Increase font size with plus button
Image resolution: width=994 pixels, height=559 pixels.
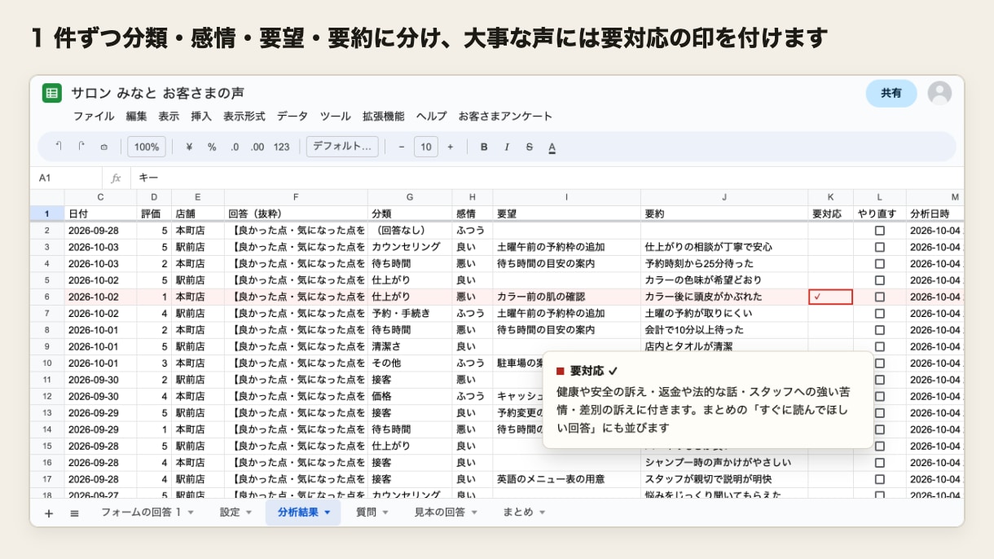pyautogui.click(x=450, y=147)
